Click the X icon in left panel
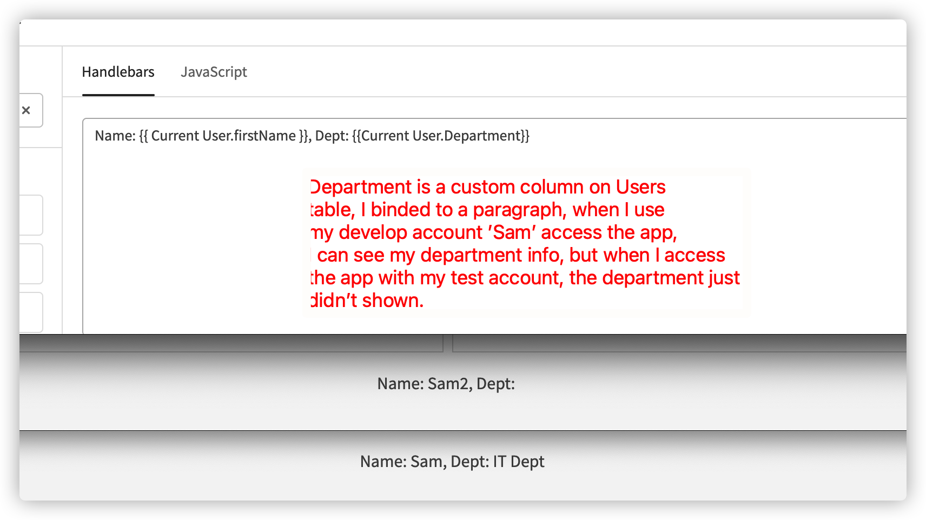The width and height of the screenshot is (926, 520). coord(26,110)
